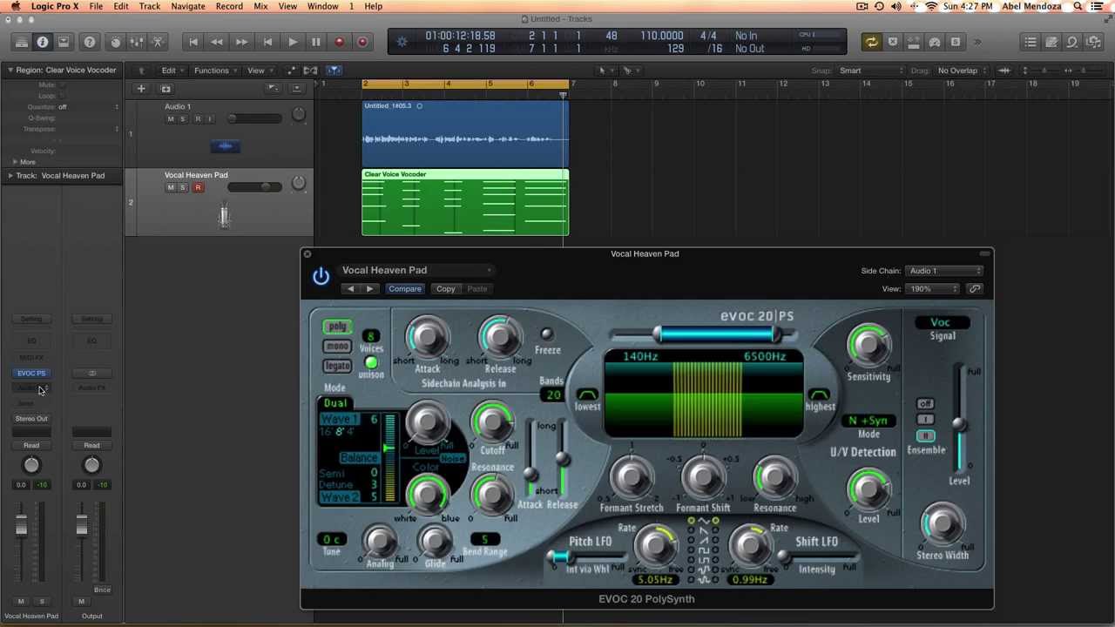The image size is (1115, 627).
Task: Click the Copy button in plug-in header
Action: [445, 289]
